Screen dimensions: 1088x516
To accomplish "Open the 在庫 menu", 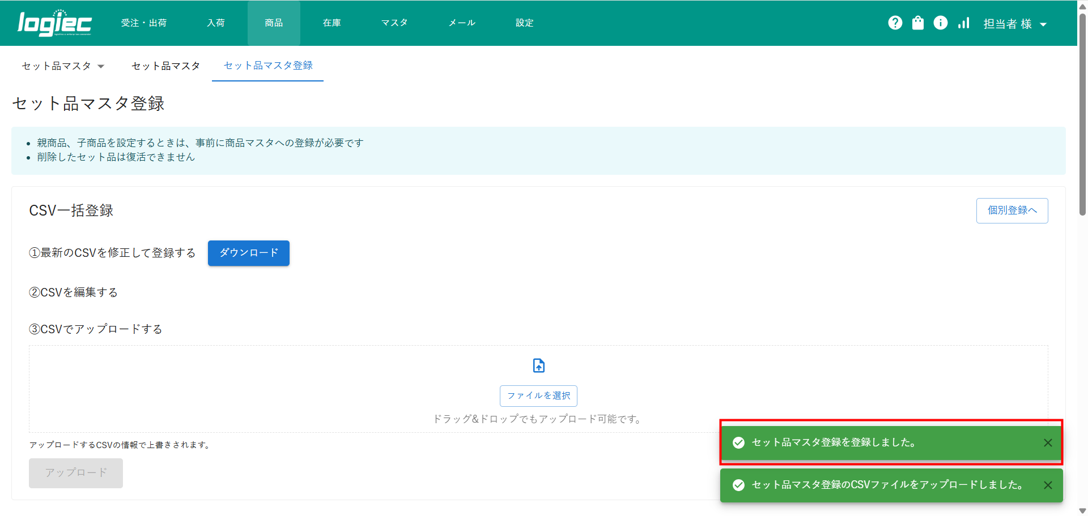I will pyautogui.click(x=331, y=23).
